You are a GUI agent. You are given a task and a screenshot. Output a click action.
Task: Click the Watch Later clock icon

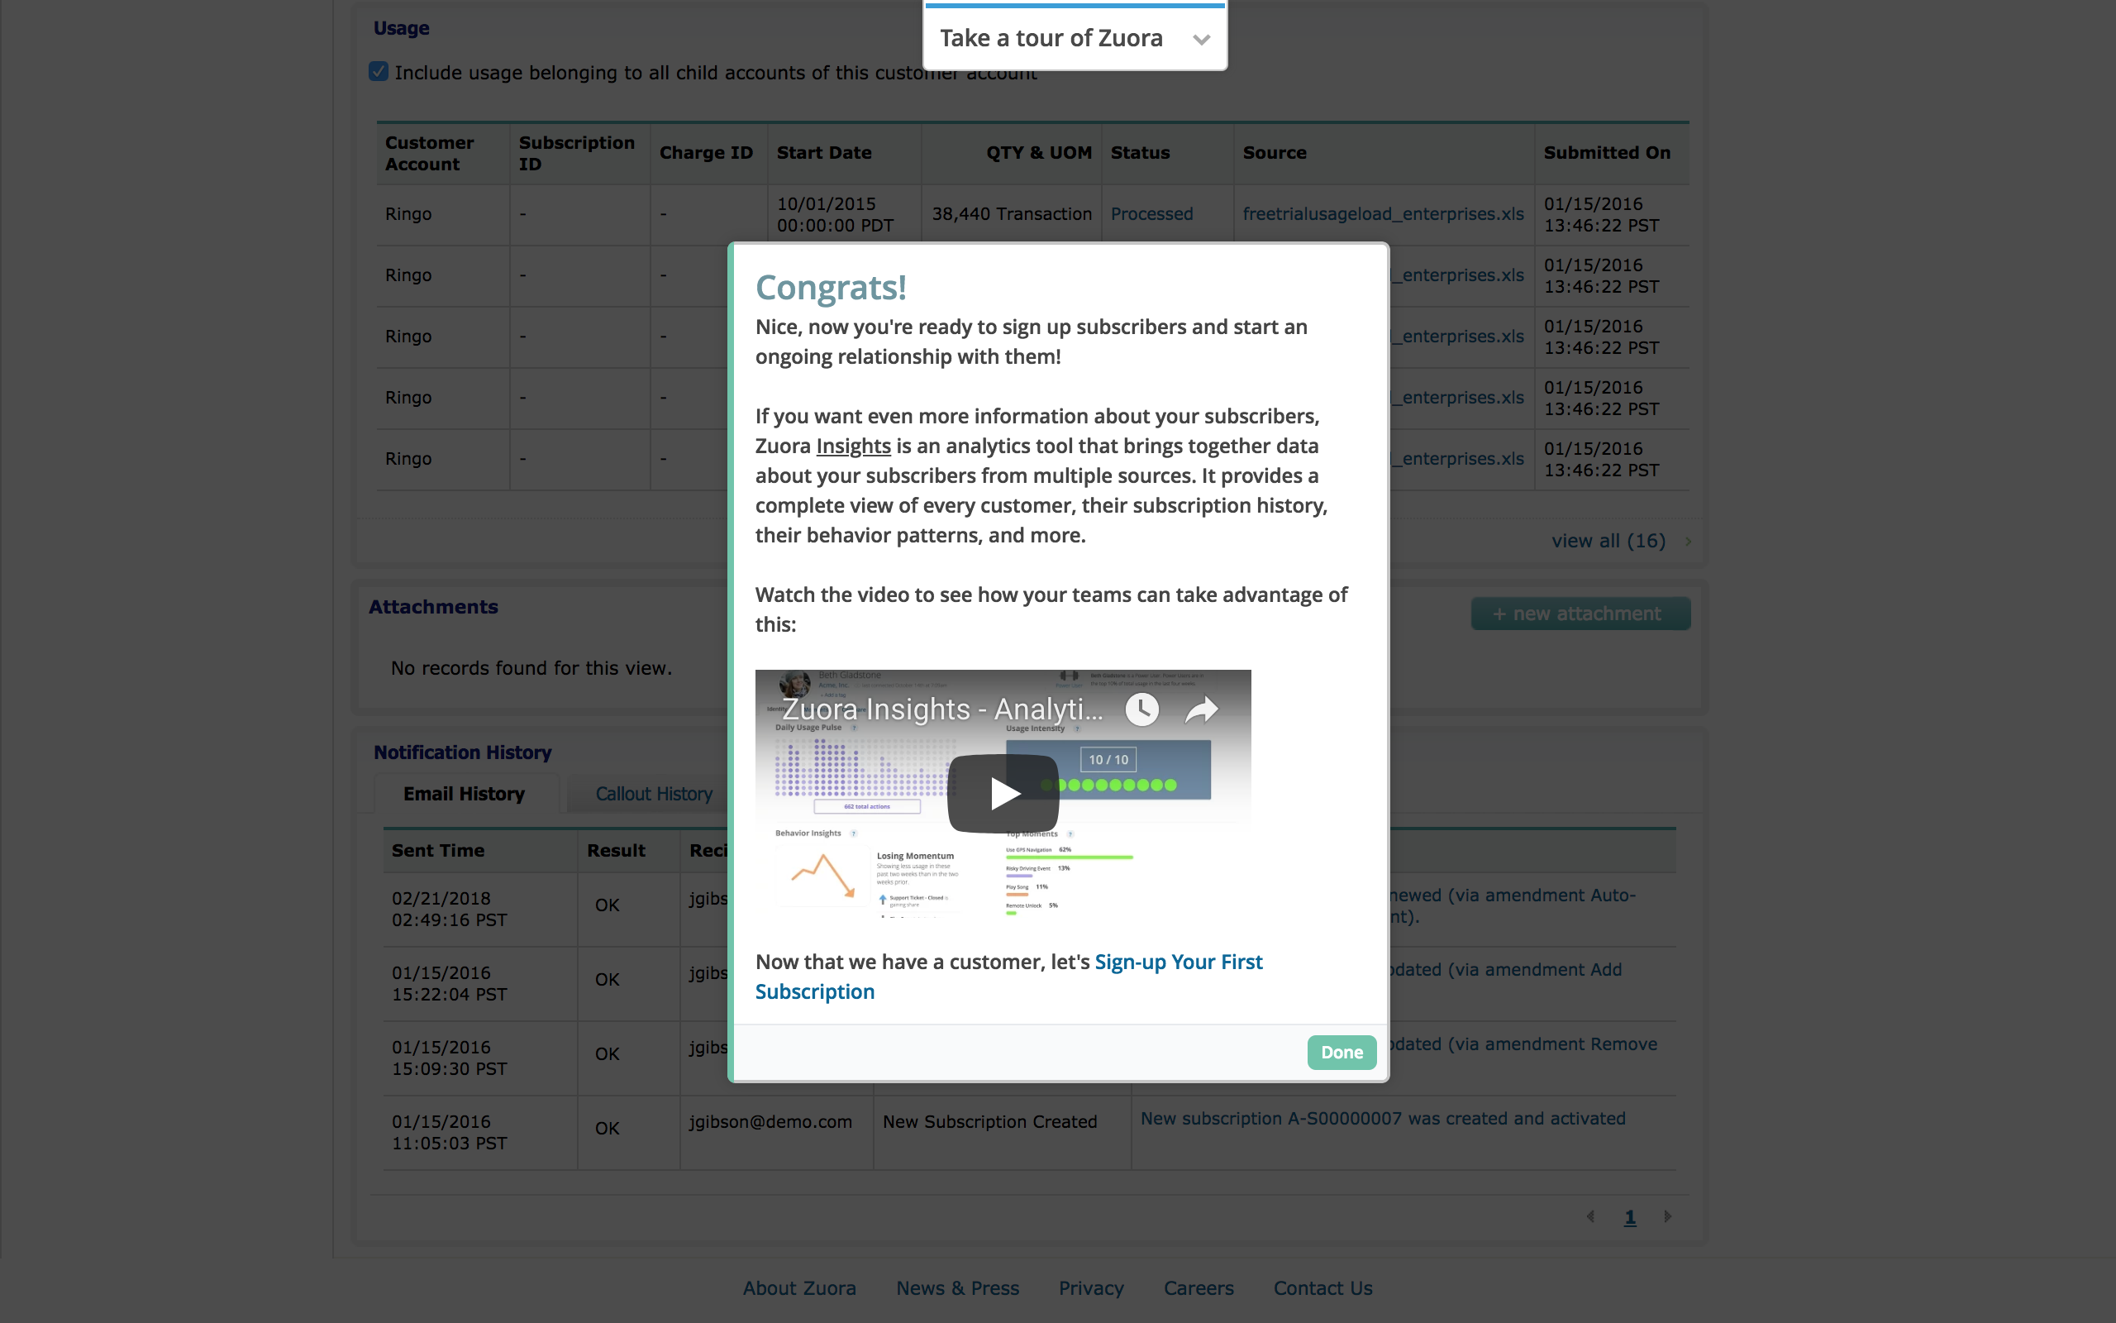1141,709
